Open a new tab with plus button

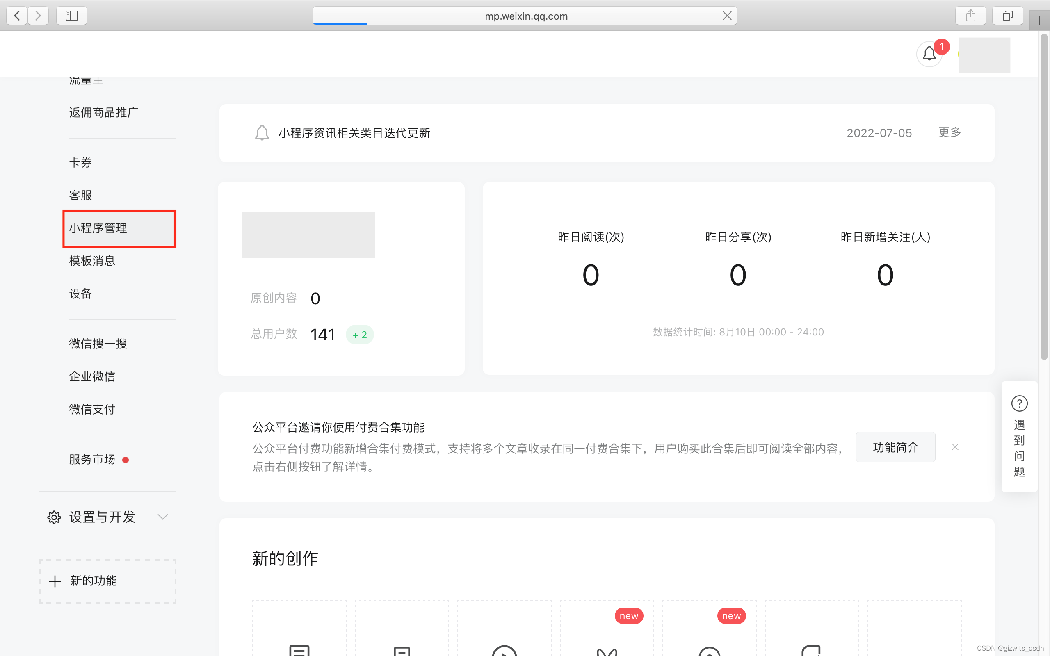tap(1040, 21)
